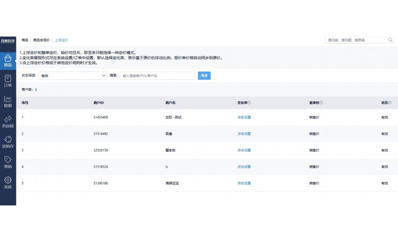Click 点击设置 for merchant S1516524
Screen dimensions: 398x242
coord(244,167)
